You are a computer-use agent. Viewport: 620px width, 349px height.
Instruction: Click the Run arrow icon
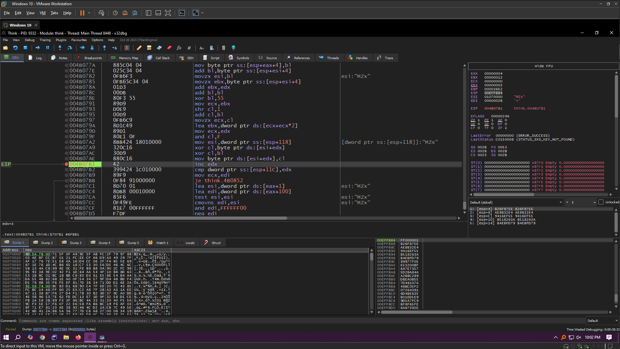38,48
